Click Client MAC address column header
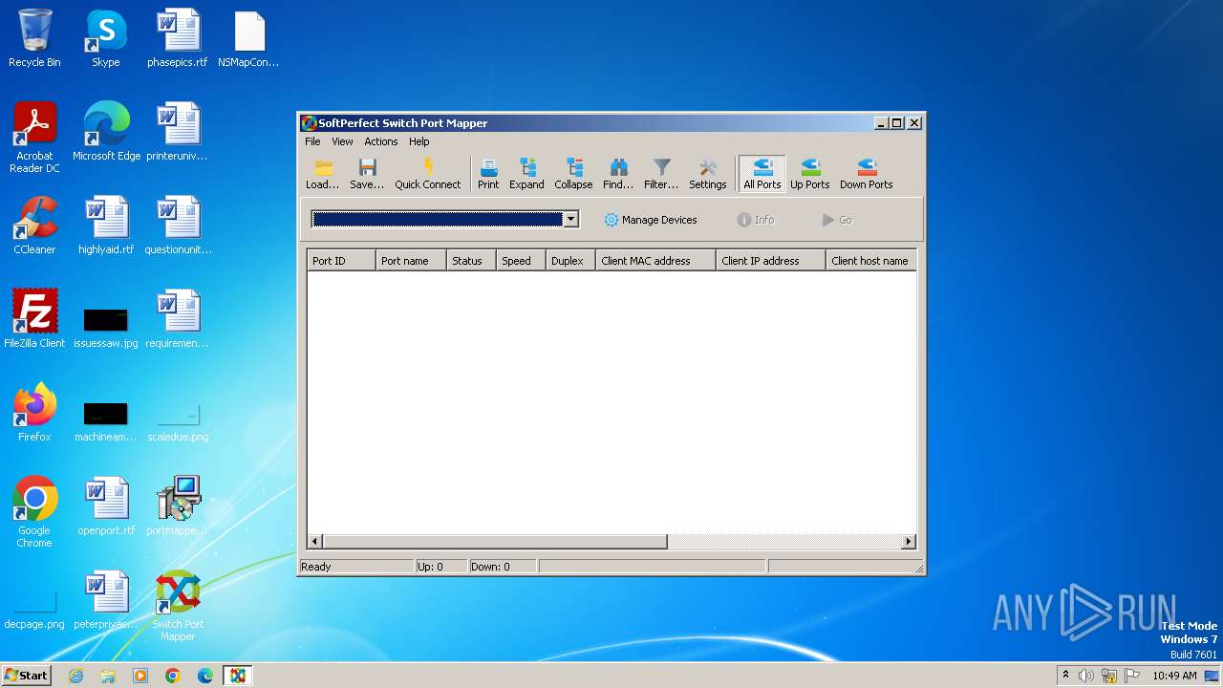Viewport: 1223px width, 688px height. coord(655,261)
